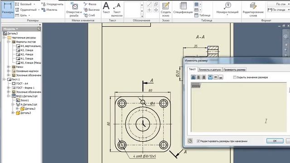
Task: Click inside the dimension text edit box
Action: tap(239, 107)
